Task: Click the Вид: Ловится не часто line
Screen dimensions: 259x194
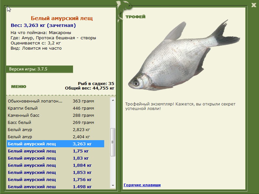Action: pyautogui.click(x=36, y=48)
